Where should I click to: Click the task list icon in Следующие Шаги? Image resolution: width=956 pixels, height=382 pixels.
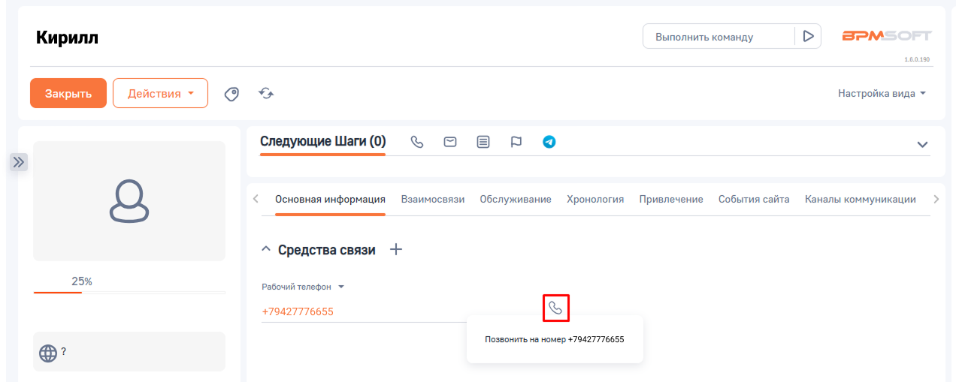[483, 142]
